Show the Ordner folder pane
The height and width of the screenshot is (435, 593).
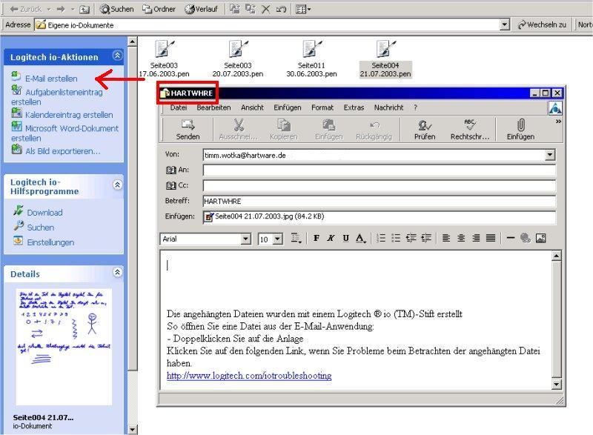(159, 9)
